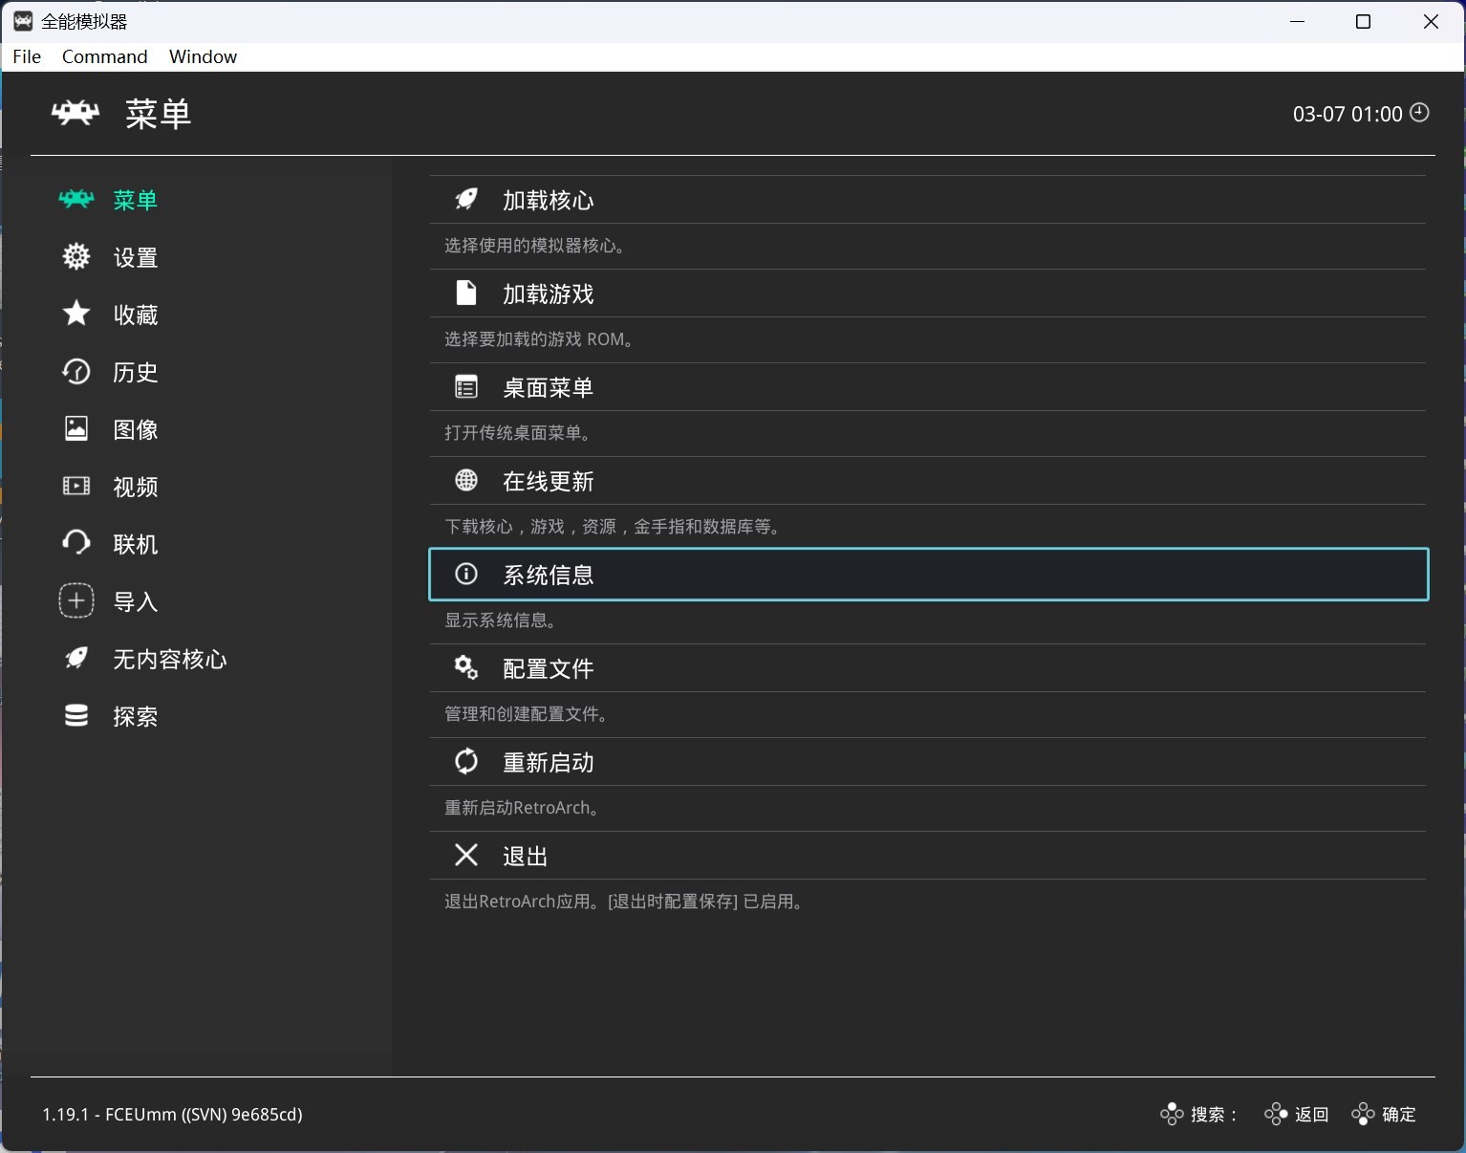Click the 返回 gamepad hint icon
The width and height of the screenshot is (1466, 1153).
point(1276,1114)
